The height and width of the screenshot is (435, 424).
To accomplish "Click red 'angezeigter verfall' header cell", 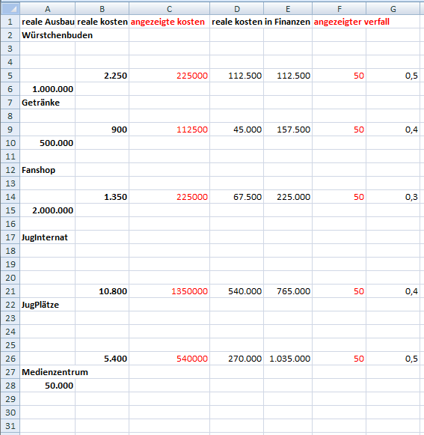I will [x=339, y=22].
